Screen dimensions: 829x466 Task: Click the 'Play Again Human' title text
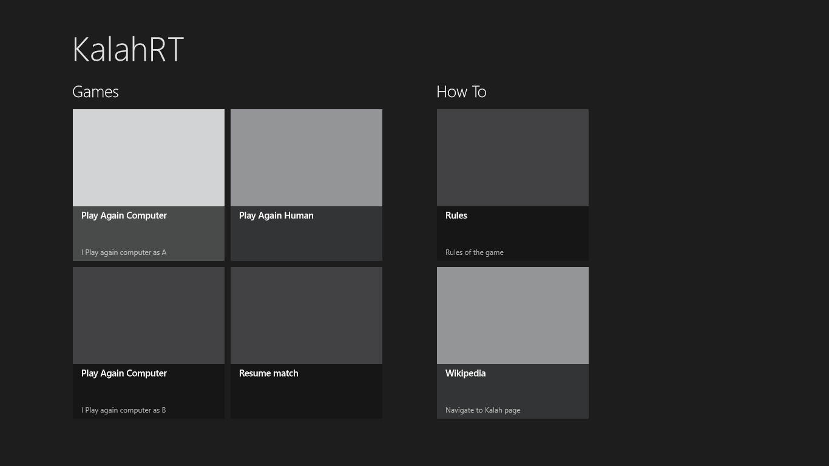[x=276, y=215]
